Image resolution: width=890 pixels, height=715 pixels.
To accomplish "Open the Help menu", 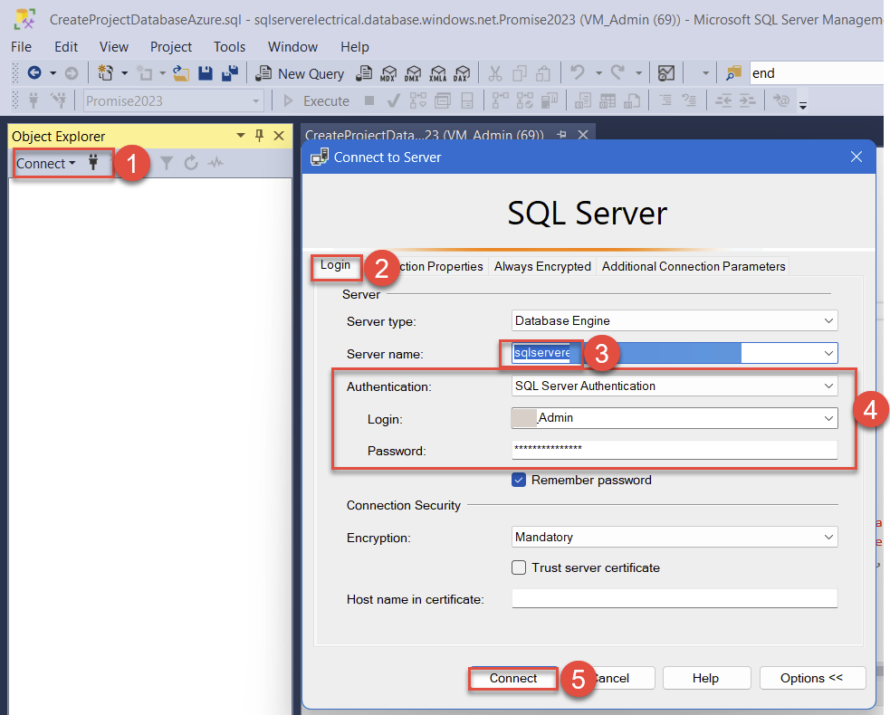I will pyautogui.click(x=355, y=46).
